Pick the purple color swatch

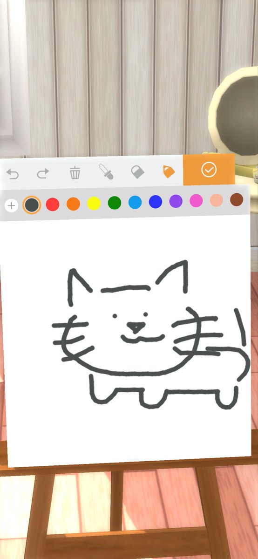coord(176,201)
